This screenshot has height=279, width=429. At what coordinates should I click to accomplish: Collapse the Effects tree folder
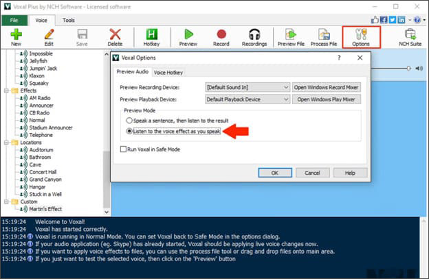point(6,90)
